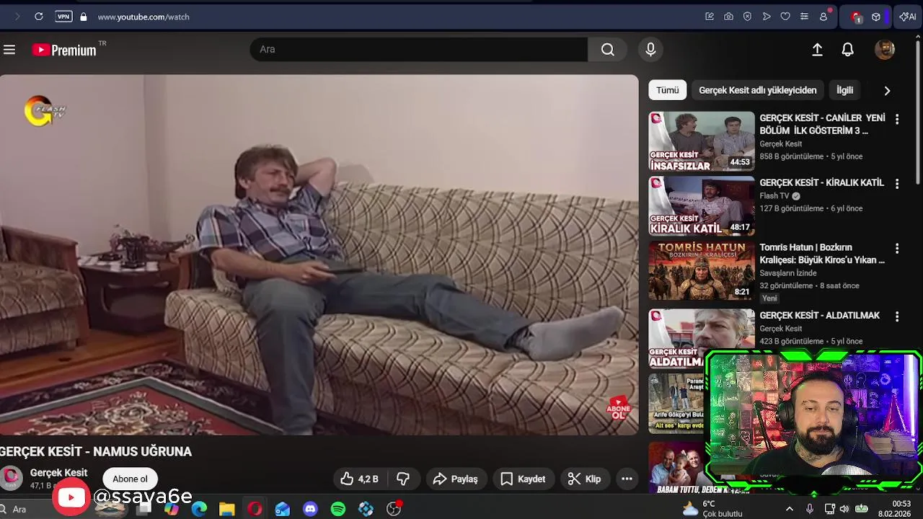Viewport: 923px width, 519px height.
Task: Open the 'KİRALIK KATİL' 48:17 thumbnail
Action: (702, 206)
